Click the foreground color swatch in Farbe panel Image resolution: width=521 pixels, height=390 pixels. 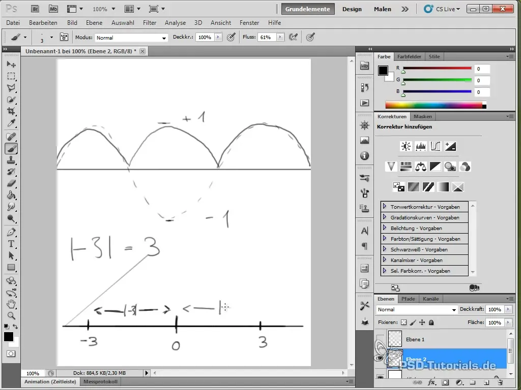tap(383, 70)
